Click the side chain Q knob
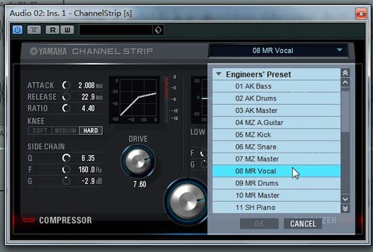This screenshot has height=252, width=373. [66, 158]
